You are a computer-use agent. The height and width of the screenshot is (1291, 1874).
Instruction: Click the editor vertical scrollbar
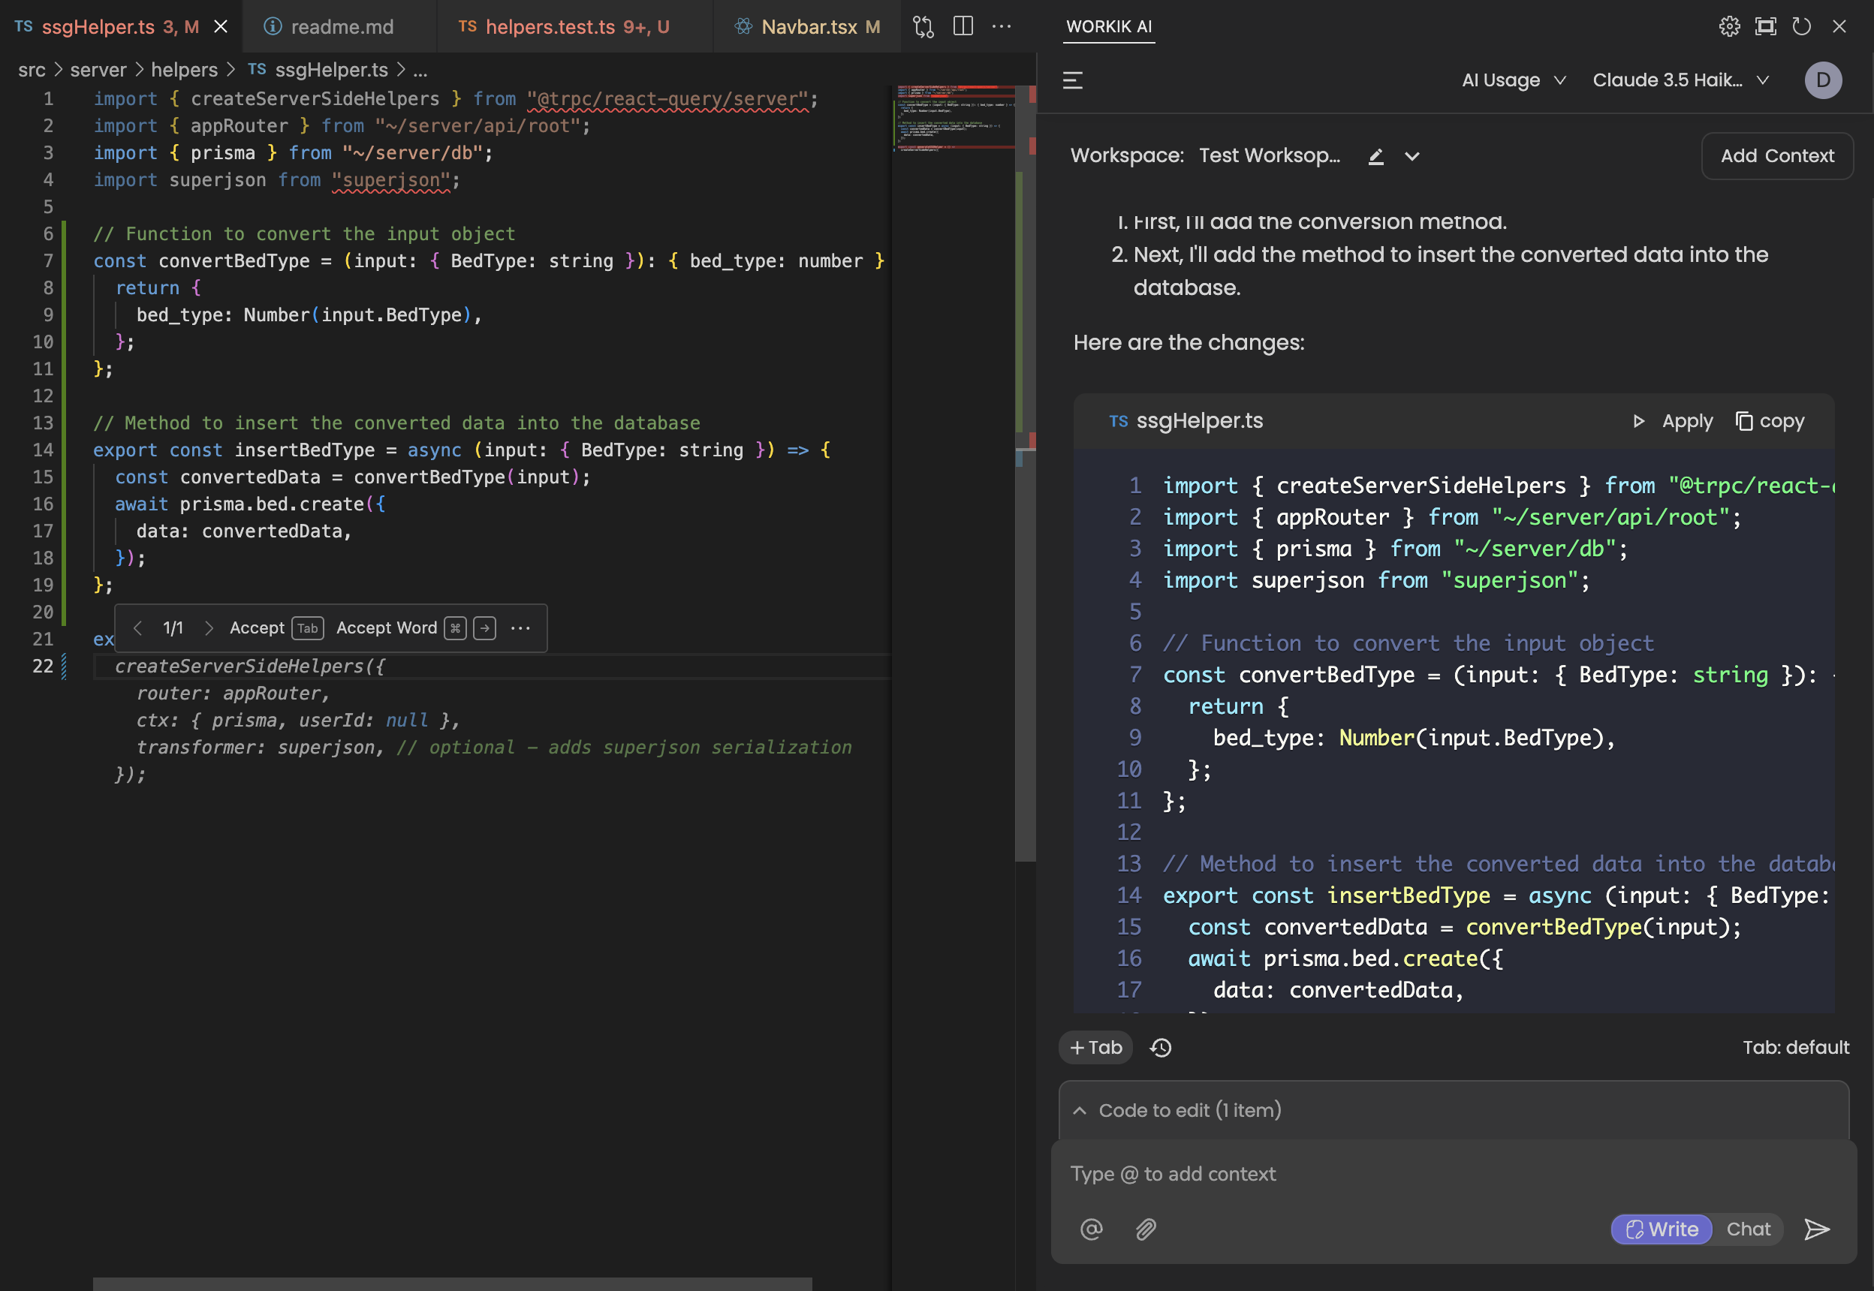click(x=1025, y=474)
